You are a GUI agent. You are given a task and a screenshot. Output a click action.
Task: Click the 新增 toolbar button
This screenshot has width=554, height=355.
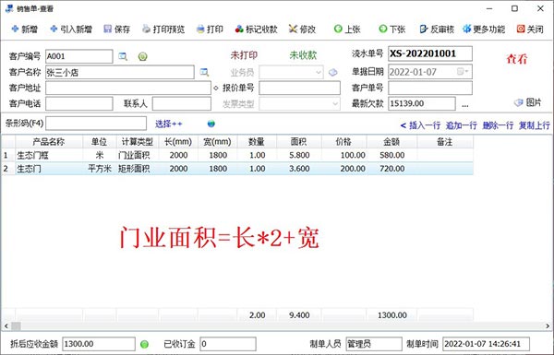coord(24,30)
